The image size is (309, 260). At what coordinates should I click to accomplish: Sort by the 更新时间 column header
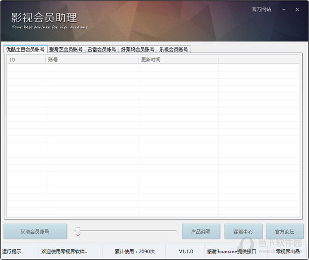click(x=178, y=60)
